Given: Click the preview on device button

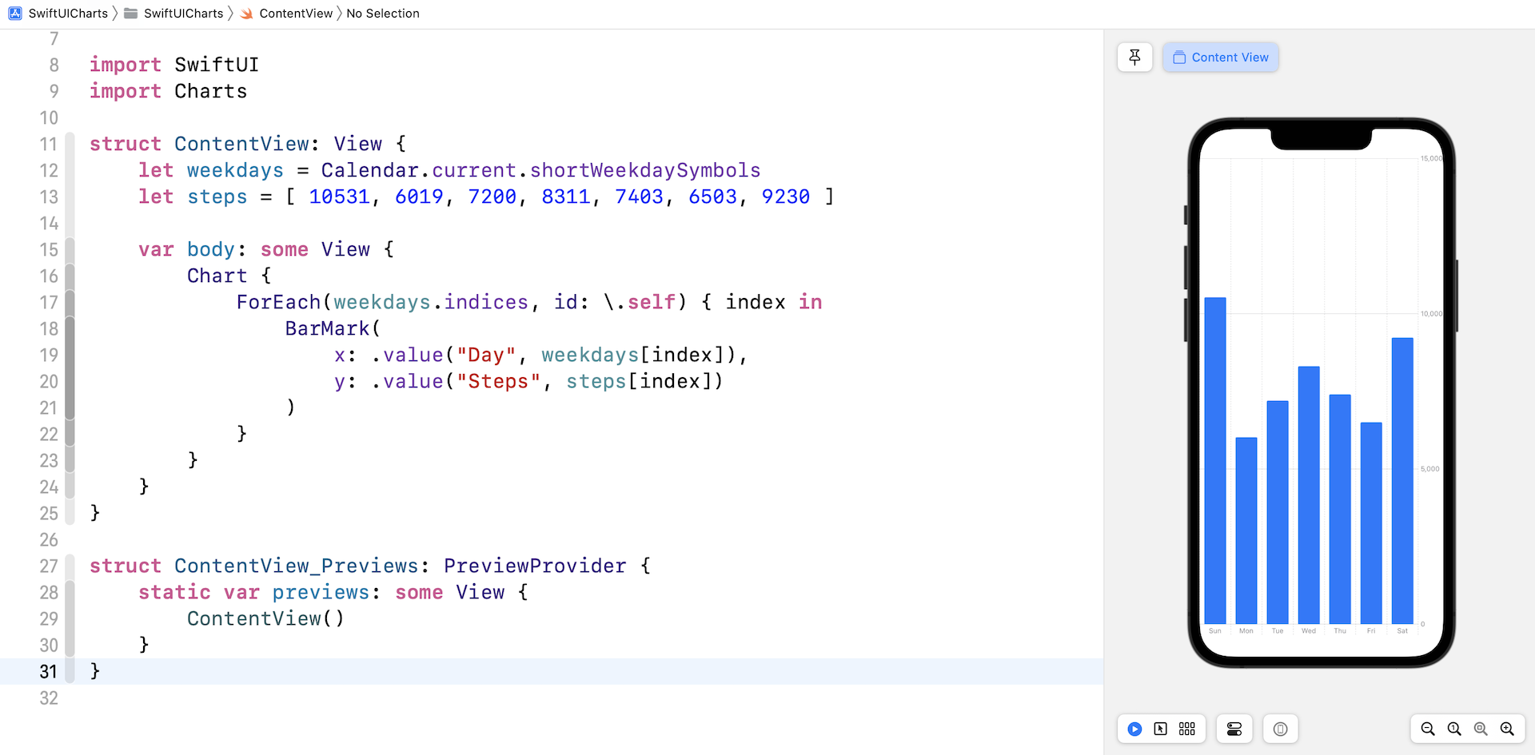Looking at the screenshot, I should [x=1280, y=729].
